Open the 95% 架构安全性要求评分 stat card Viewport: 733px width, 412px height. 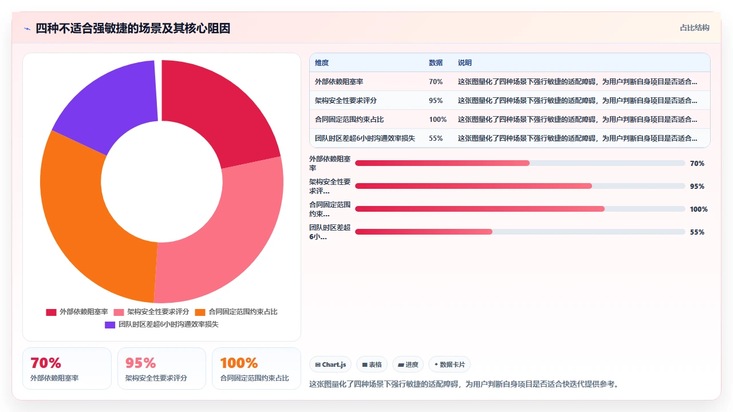pos(161,369)
